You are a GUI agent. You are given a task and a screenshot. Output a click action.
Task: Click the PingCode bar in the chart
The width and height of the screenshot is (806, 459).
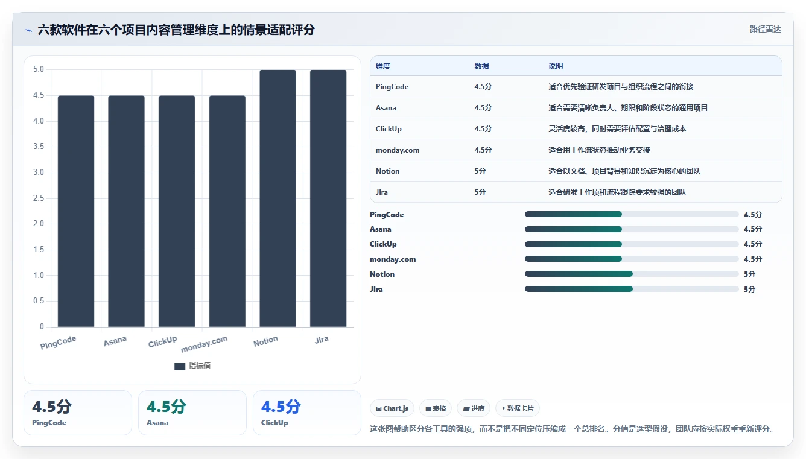point(76,211)
